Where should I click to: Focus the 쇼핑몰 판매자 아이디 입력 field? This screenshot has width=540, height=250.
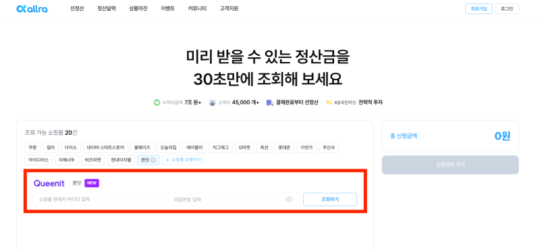point(99,199)
